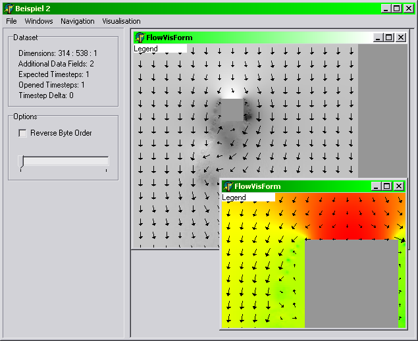Viewport: 418px width, 341px height.
Task: Close the back FlowVisForm window
Action: [x=400, y=38]
